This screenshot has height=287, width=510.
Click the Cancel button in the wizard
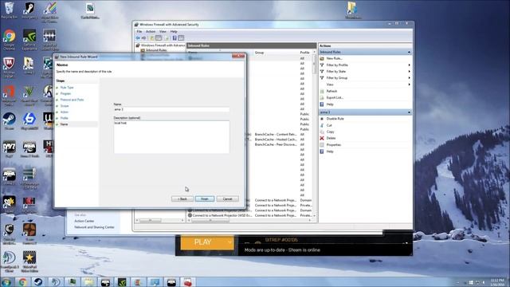click(227, 199)
